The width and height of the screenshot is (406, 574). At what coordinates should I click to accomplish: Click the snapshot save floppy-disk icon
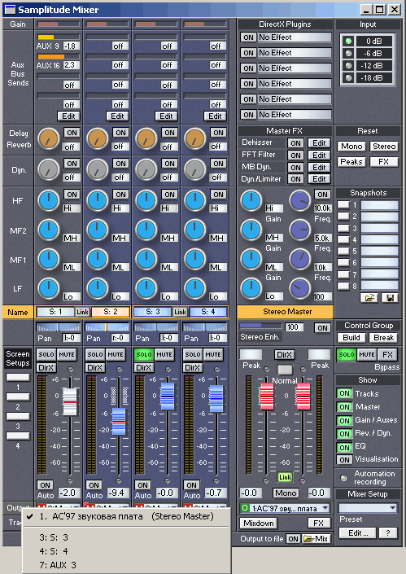pos(390,298)
